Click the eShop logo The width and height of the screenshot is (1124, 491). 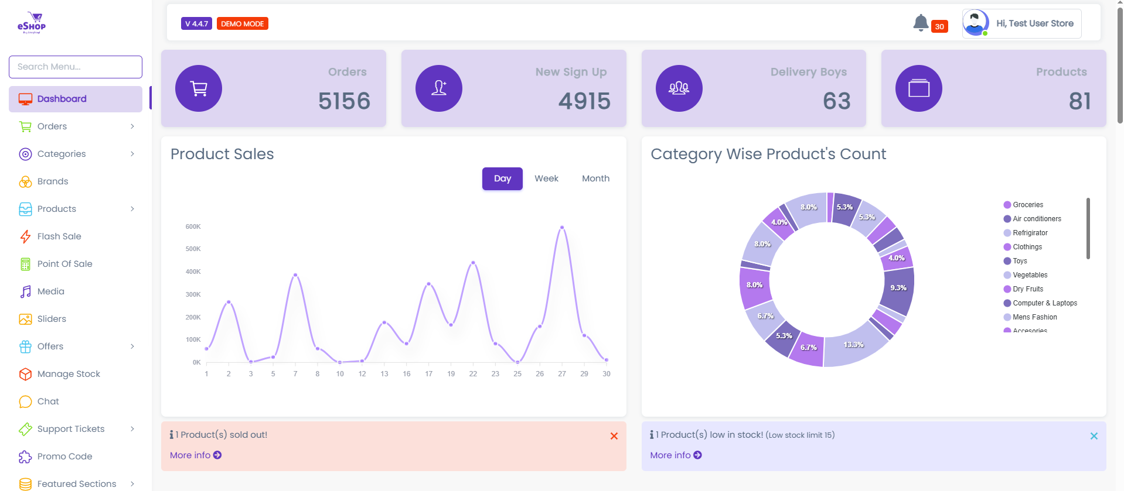click(x=32, y=23)
